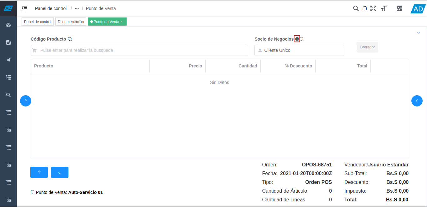Click Usuario Estandar vendor name
Screen dimensions: 427x207
coord(388,165)
